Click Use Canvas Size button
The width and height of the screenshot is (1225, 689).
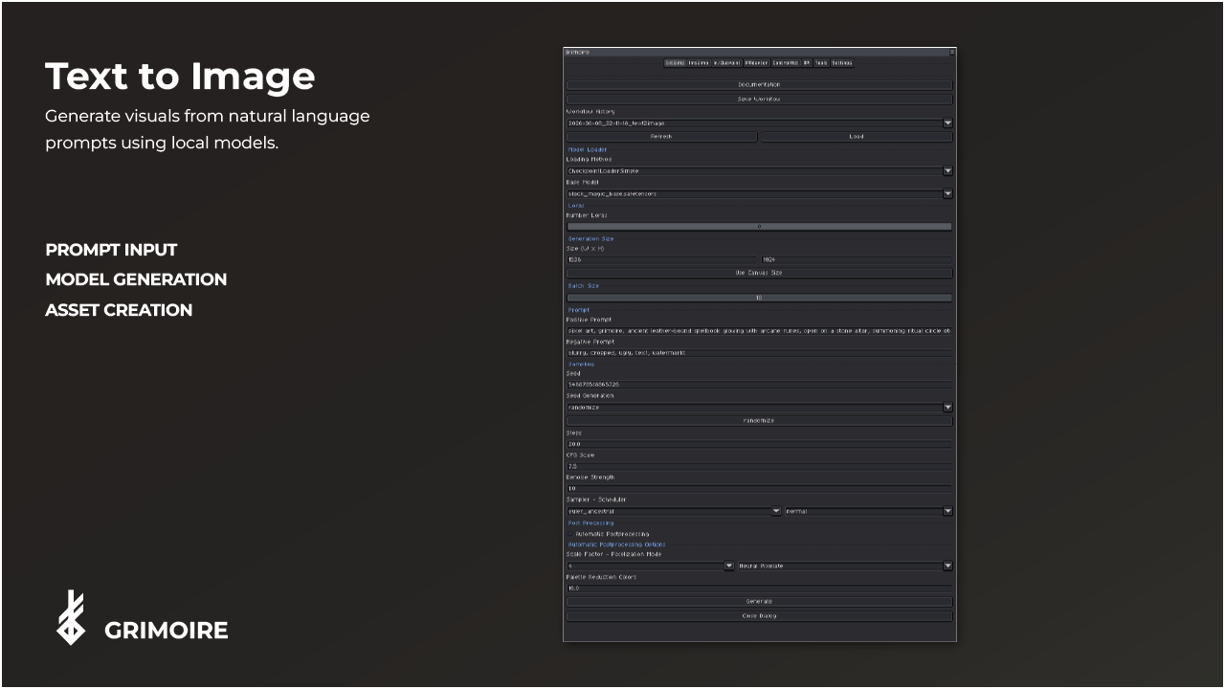click(x=760, y=273)
